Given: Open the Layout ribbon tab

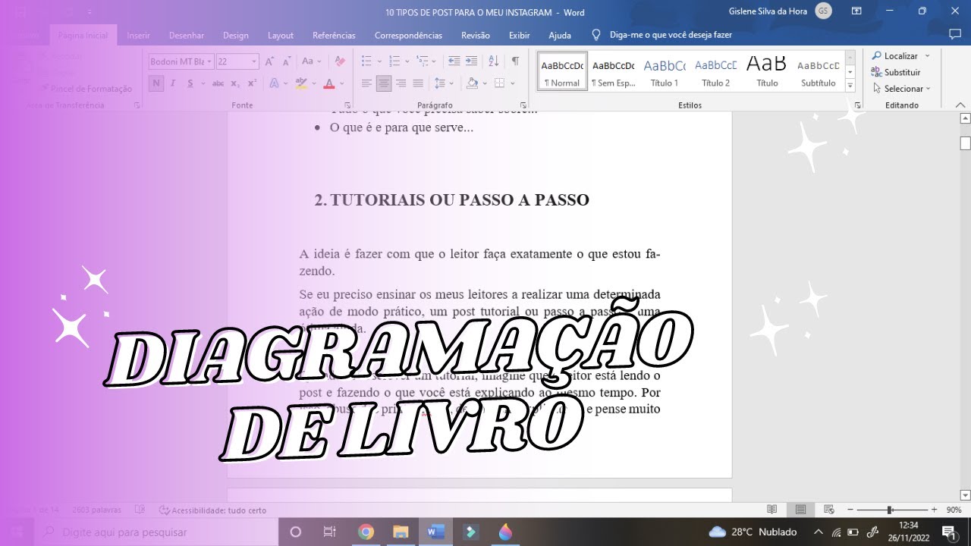Looking at the screenshot, I should [281, 36].
